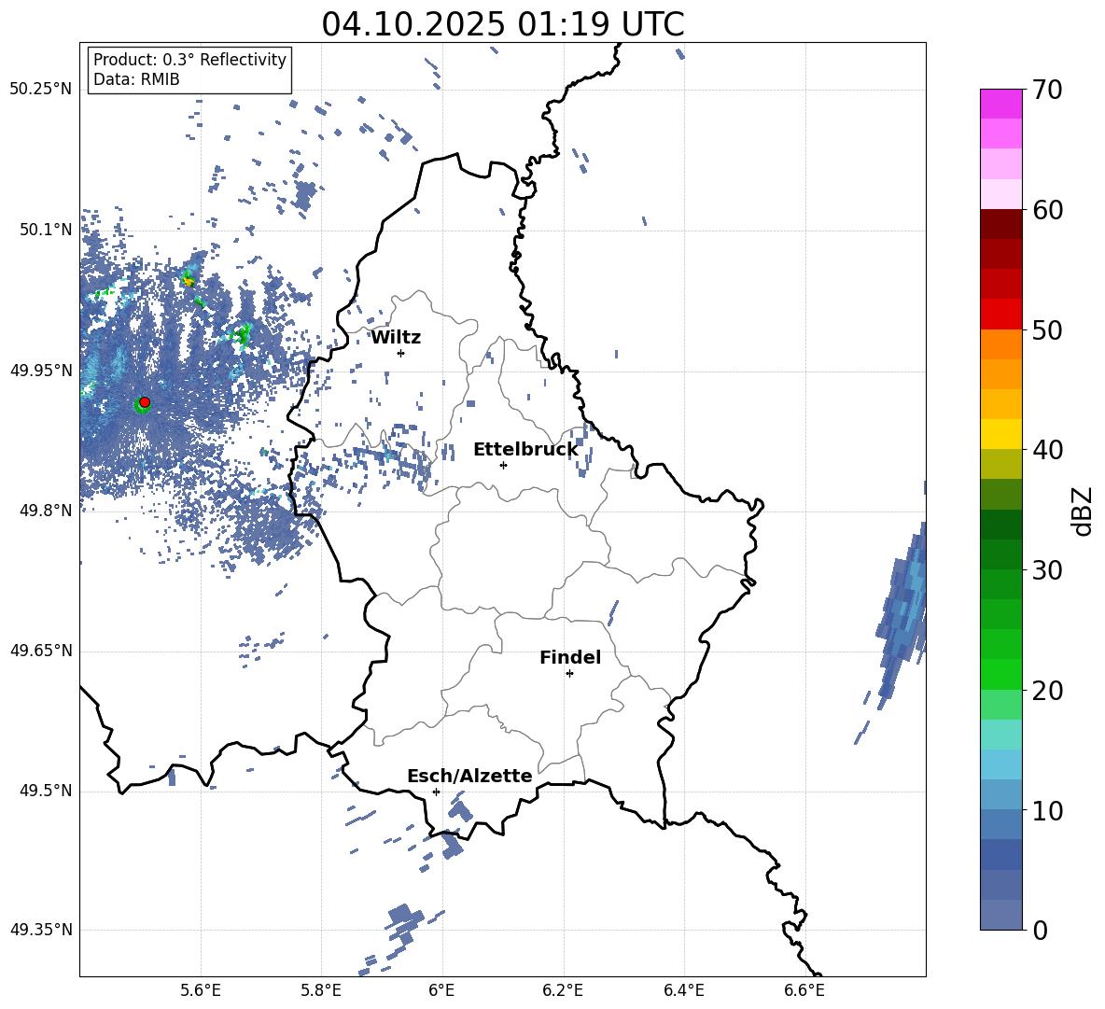Click the dBZ colorbar axis label
1105x1009 pixels.
point(1082,511)
